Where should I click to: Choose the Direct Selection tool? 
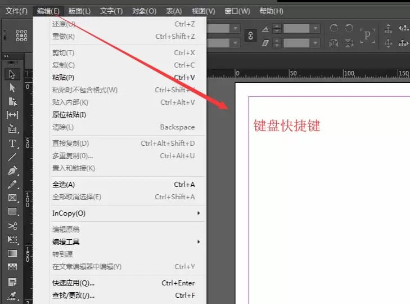[x=12, y=88]
